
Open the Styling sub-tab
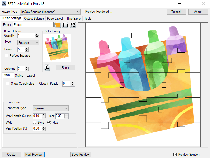pos(19,76)
